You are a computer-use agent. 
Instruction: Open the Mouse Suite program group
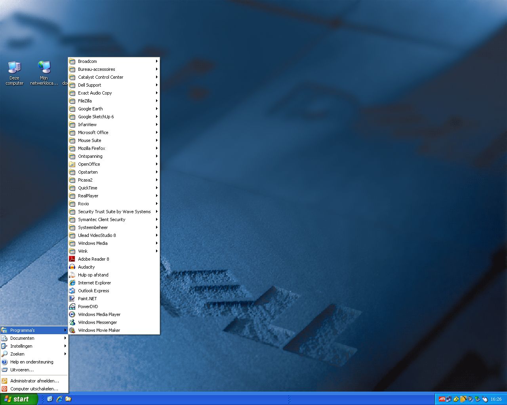tap(114, 140)
